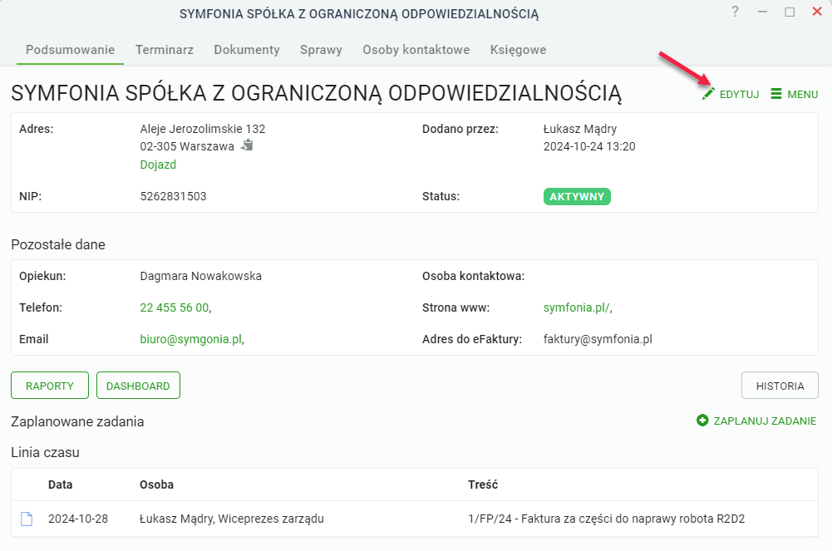Sort timeline by Data column header
832x551 pixels.
click(x=61, y=485)
